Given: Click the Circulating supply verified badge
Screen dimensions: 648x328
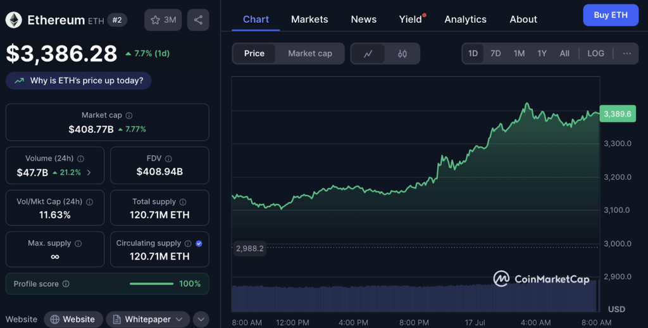Looking at the screenshot, I should point(199,243).
